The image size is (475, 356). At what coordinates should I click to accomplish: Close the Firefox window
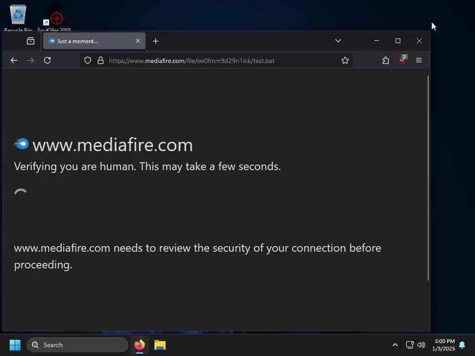(419, 41)
